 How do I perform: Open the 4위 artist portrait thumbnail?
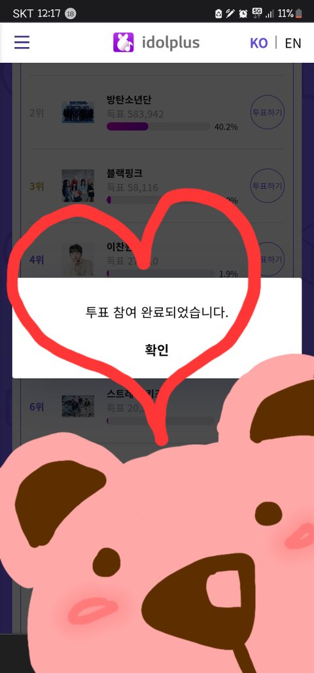pyautogui.click(x=78, y=259)
